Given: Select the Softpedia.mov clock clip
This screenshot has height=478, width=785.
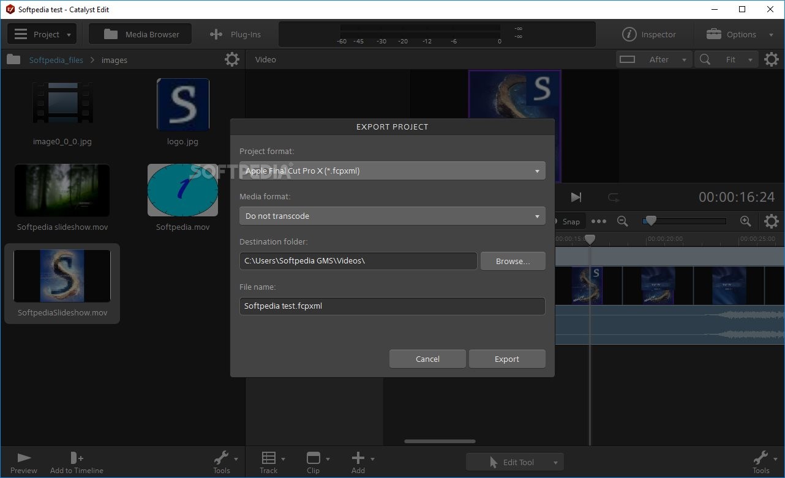Looking at the screenshot, I should click(182, 190).
